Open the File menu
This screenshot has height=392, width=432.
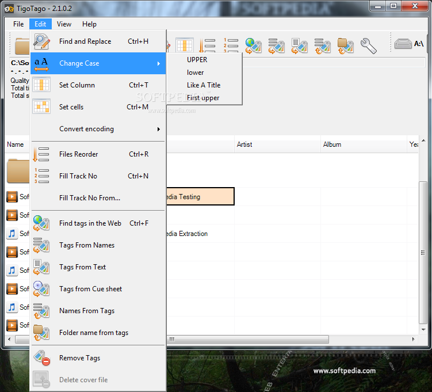point(18,24)
